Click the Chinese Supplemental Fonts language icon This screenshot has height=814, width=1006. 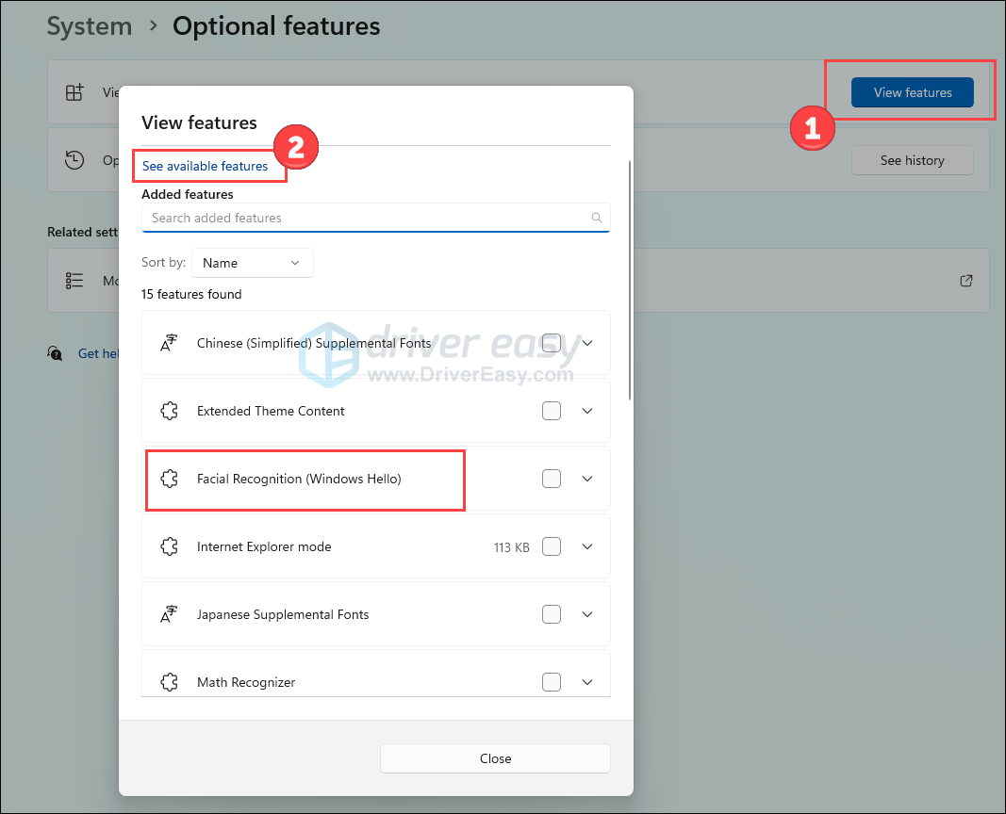(169, 344)
